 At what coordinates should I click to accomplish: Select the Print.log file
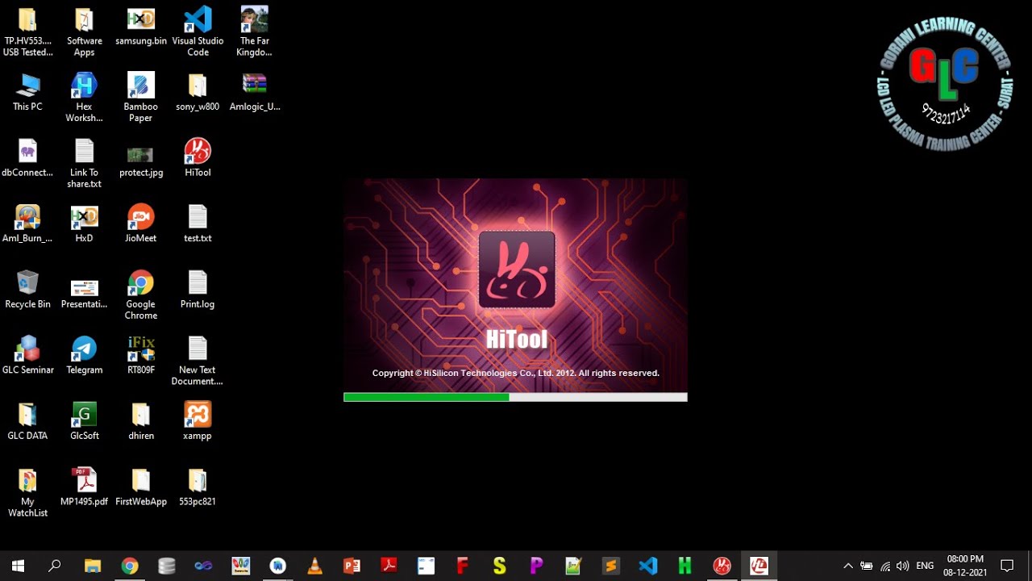tap(198, 289)
